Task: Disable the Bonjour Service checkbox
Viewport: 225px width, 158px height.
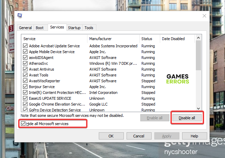Action: click(x=25, y=87)
